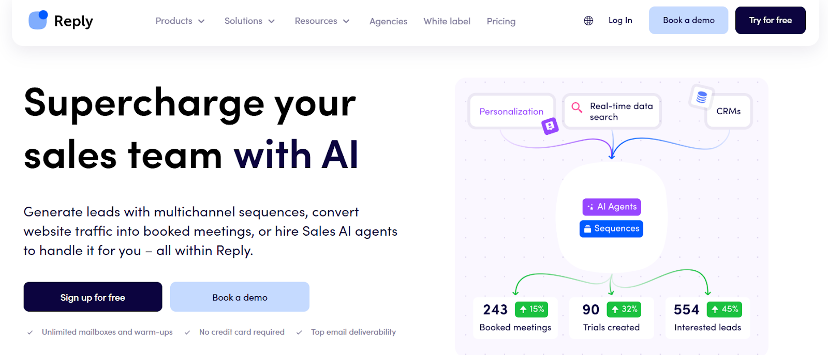The width and height of the screenshot is (828, 355).
Task: Click the Sign up for free button
Action: click(92, 297)
